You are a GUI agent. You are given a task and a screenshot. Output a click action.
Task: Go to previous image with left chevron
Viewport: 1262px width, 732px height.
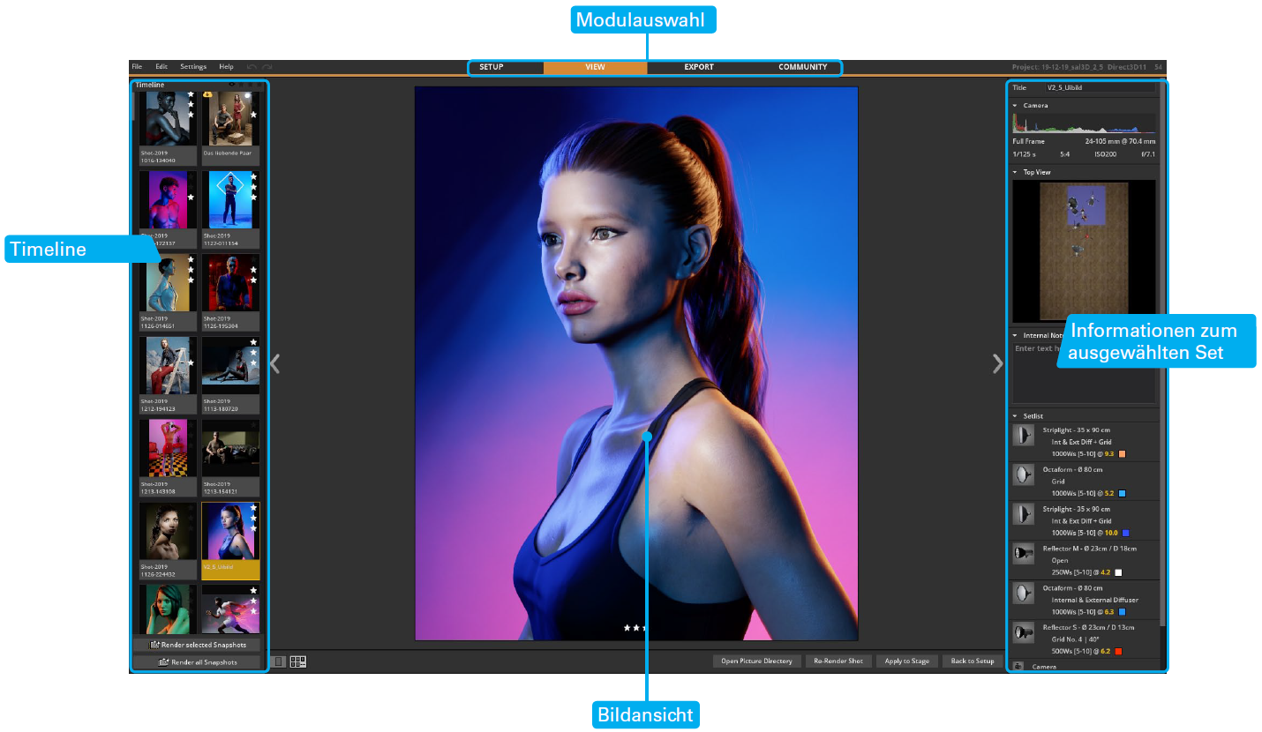click(274, 363)
